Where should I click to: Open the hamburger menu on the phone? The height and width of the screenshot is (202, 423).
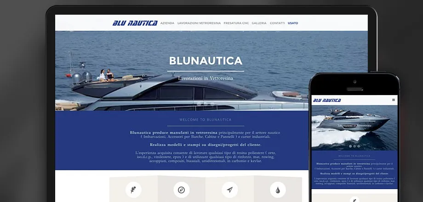pyautogui.click(x=393, y=100)
